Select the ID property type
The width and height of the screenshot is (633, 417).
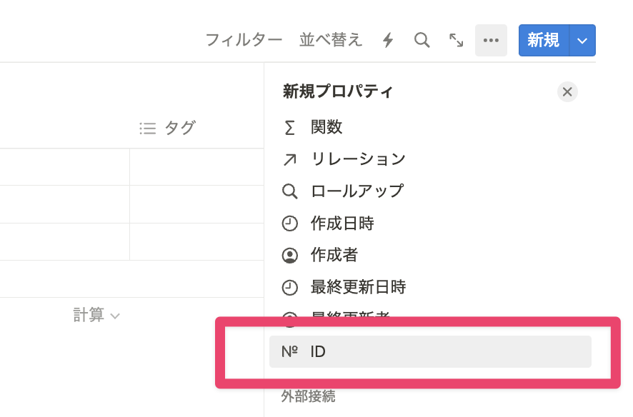tap(430, 352)
